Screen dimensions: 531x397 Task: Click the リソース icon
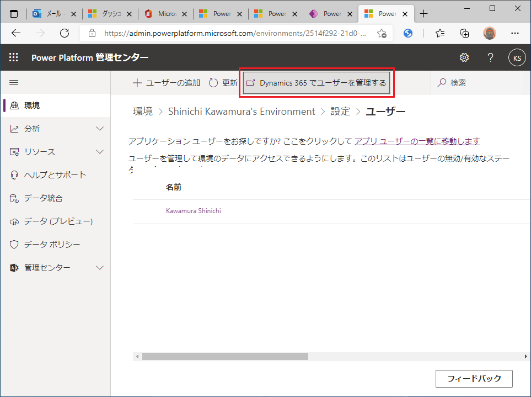click(x=14, y=152)
